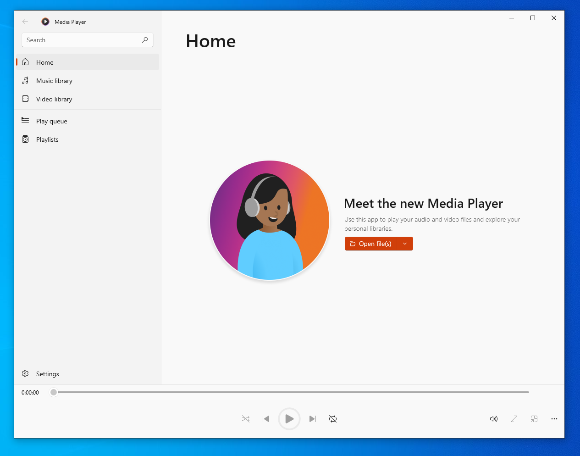
Task: Maximize the Media Player window
Action: 533,18
